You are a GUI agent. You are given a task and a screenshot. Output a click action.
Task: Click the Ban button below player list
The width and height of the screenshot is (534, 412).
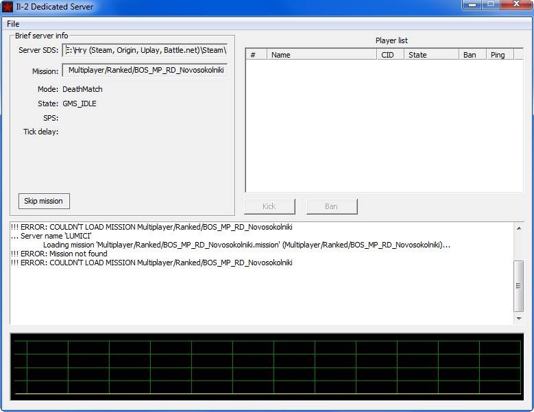(x=331, y=206)
